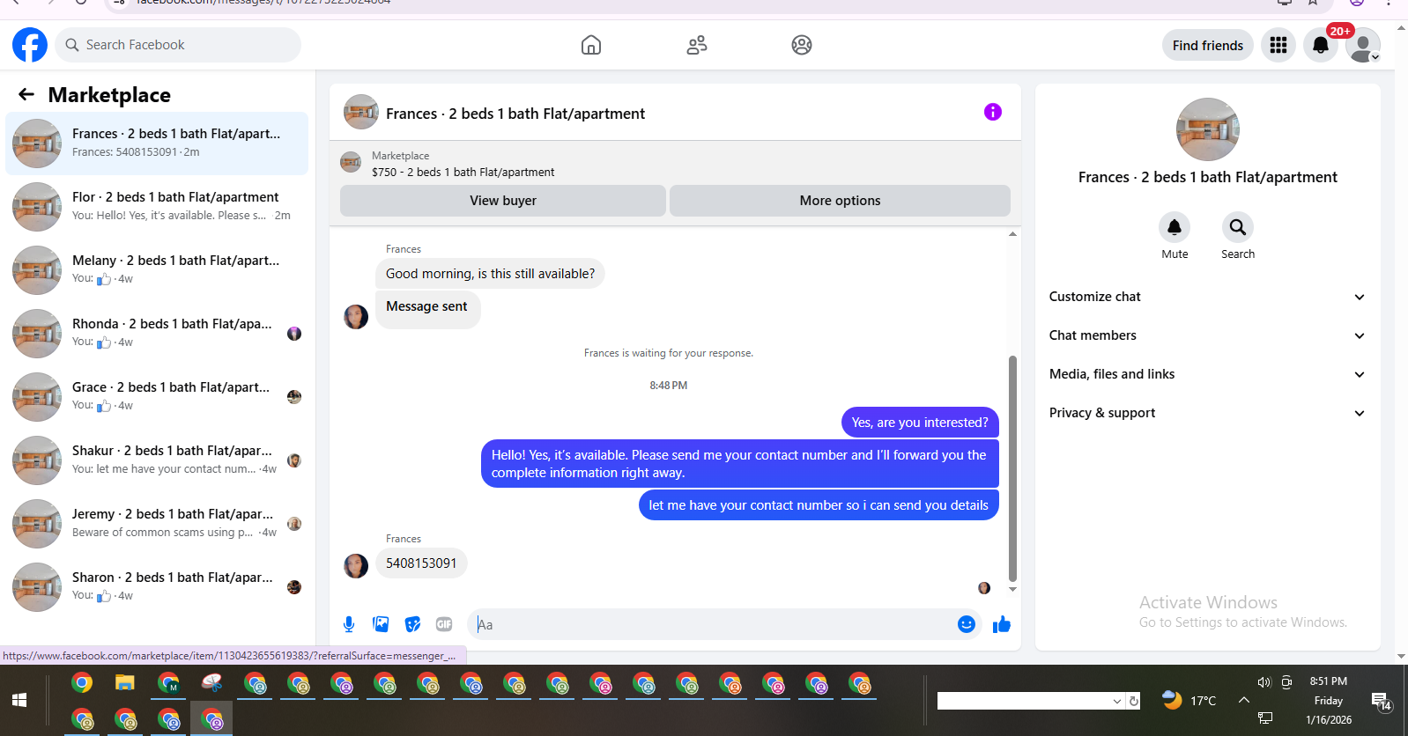Open the $750 marketplace listing link

tap(463, 172)
